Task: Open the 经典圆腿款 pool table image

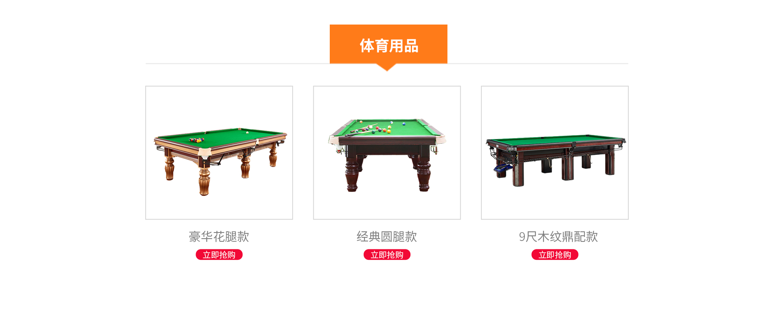Action: click(387, 152)
